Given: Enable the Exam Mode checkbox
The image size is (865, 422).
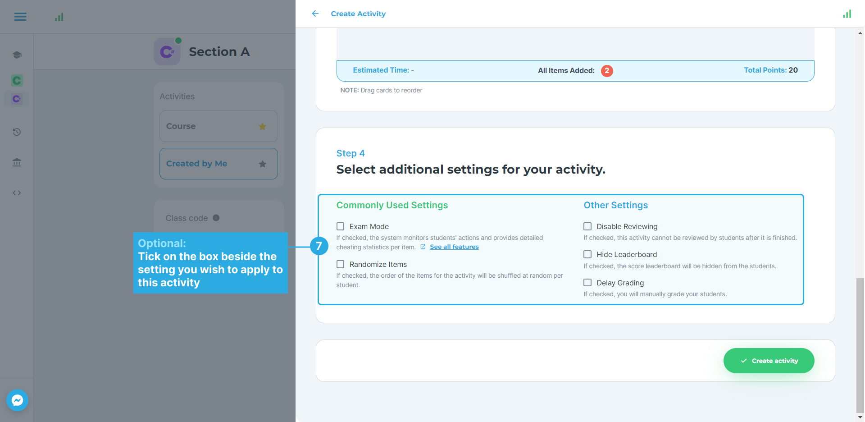Looking at the screenshot, I should (x=341, y=226).
